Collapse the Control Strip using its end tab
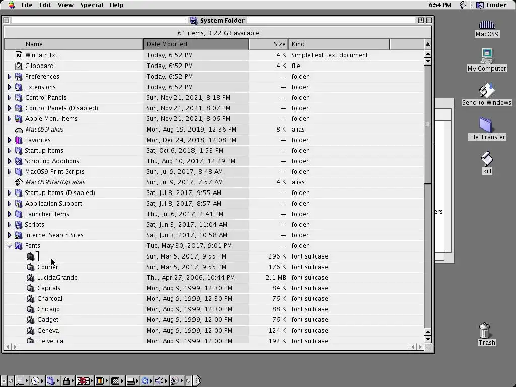516x387 pixels. [197, 381]
